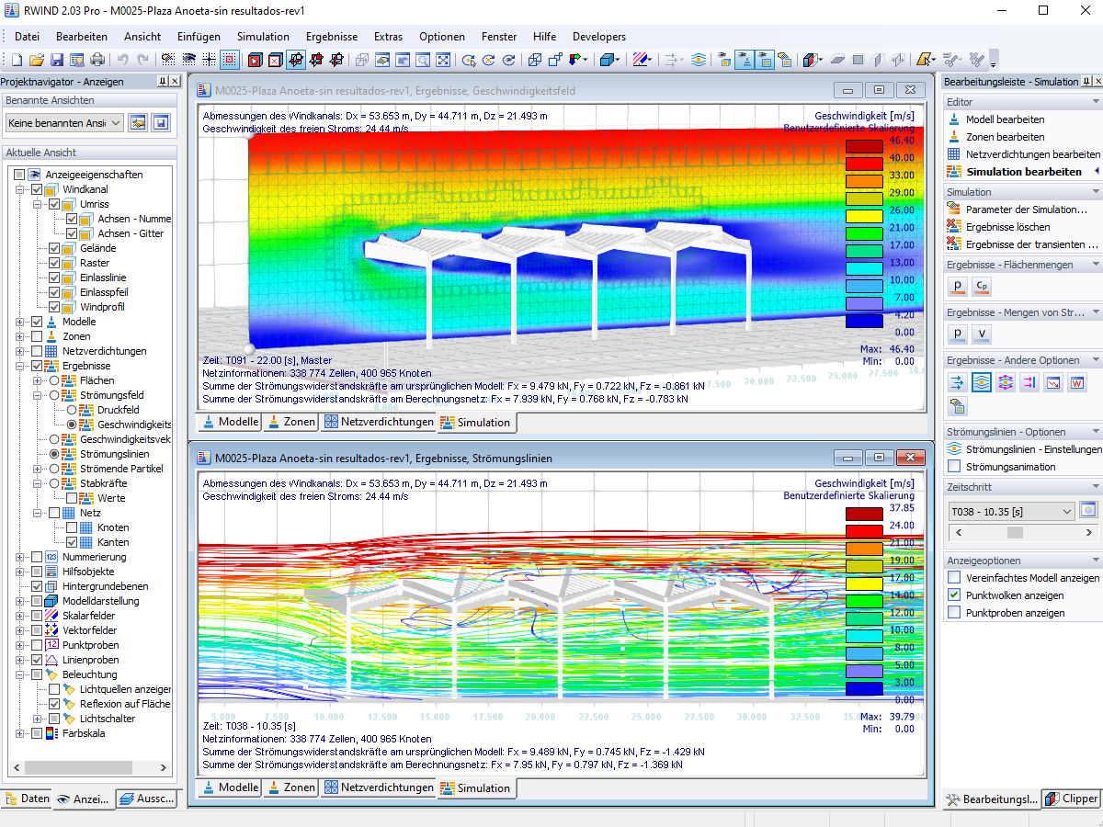Image resolution: width=1103 pixels, height=827 pixels.
Task: Collapse the Windkanal tree node
Action: [20, 189]
